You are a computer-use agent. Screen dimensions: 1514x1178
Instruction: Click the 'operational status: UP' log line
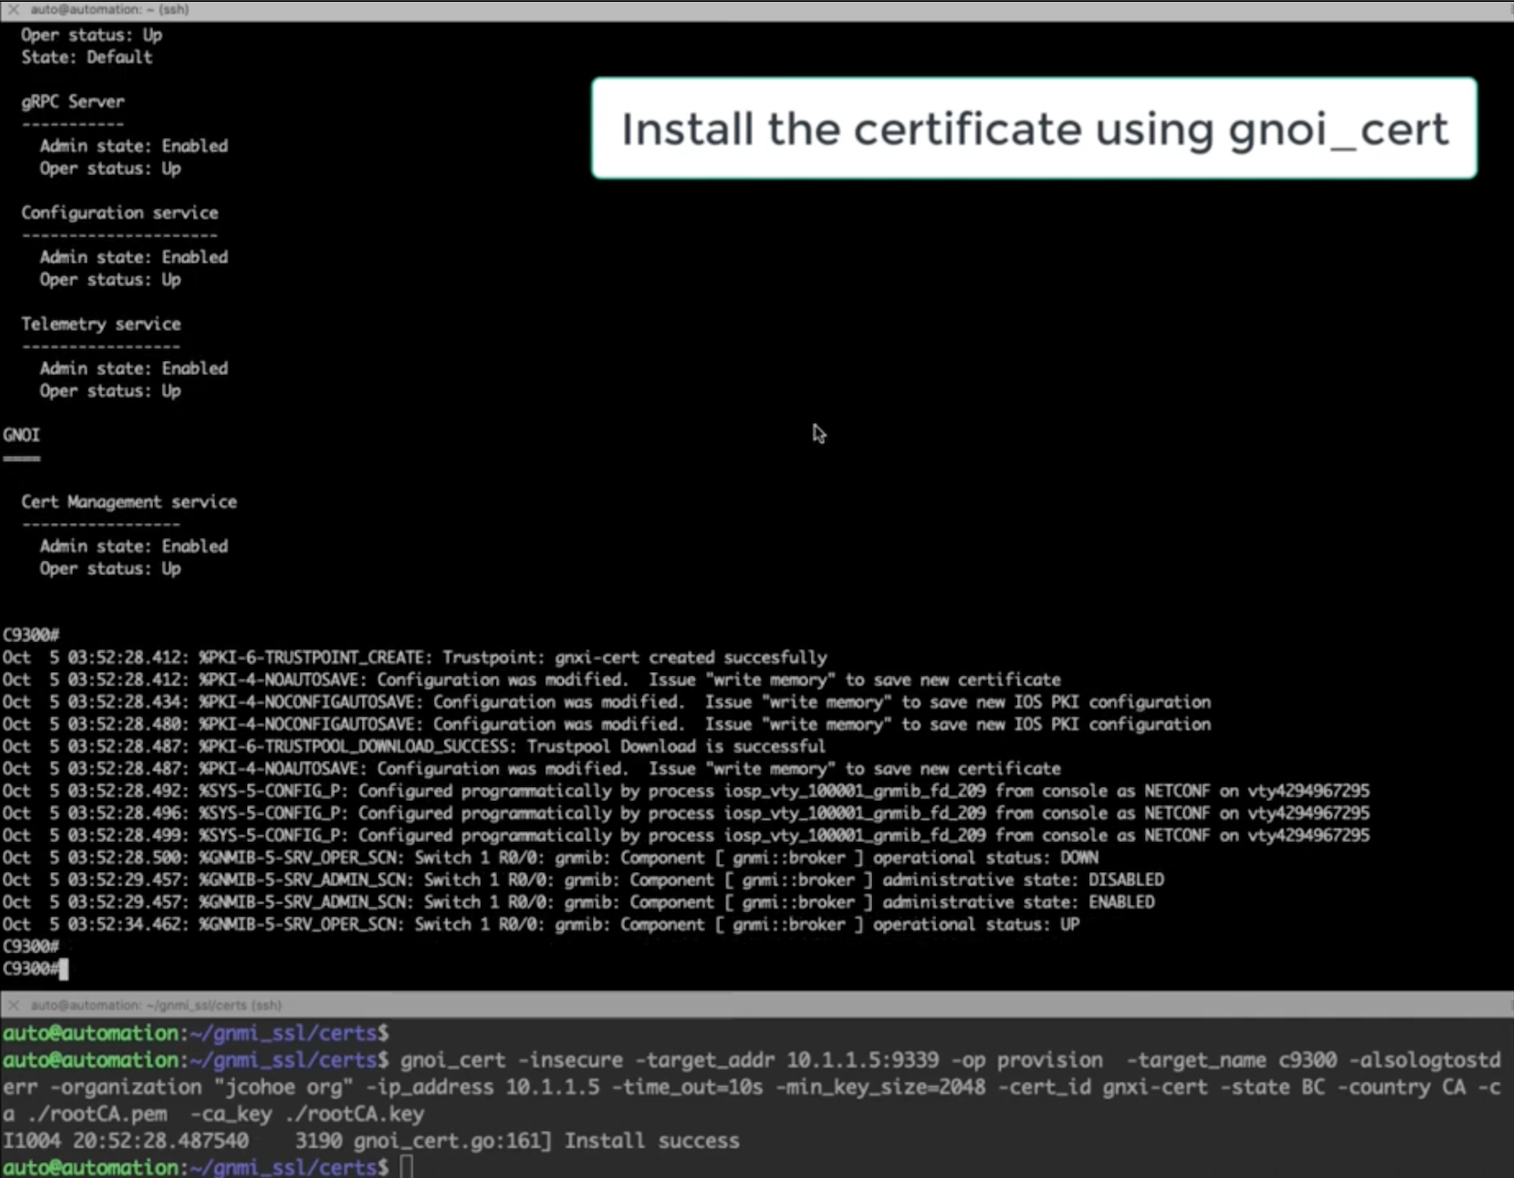(x=541, y=924)
